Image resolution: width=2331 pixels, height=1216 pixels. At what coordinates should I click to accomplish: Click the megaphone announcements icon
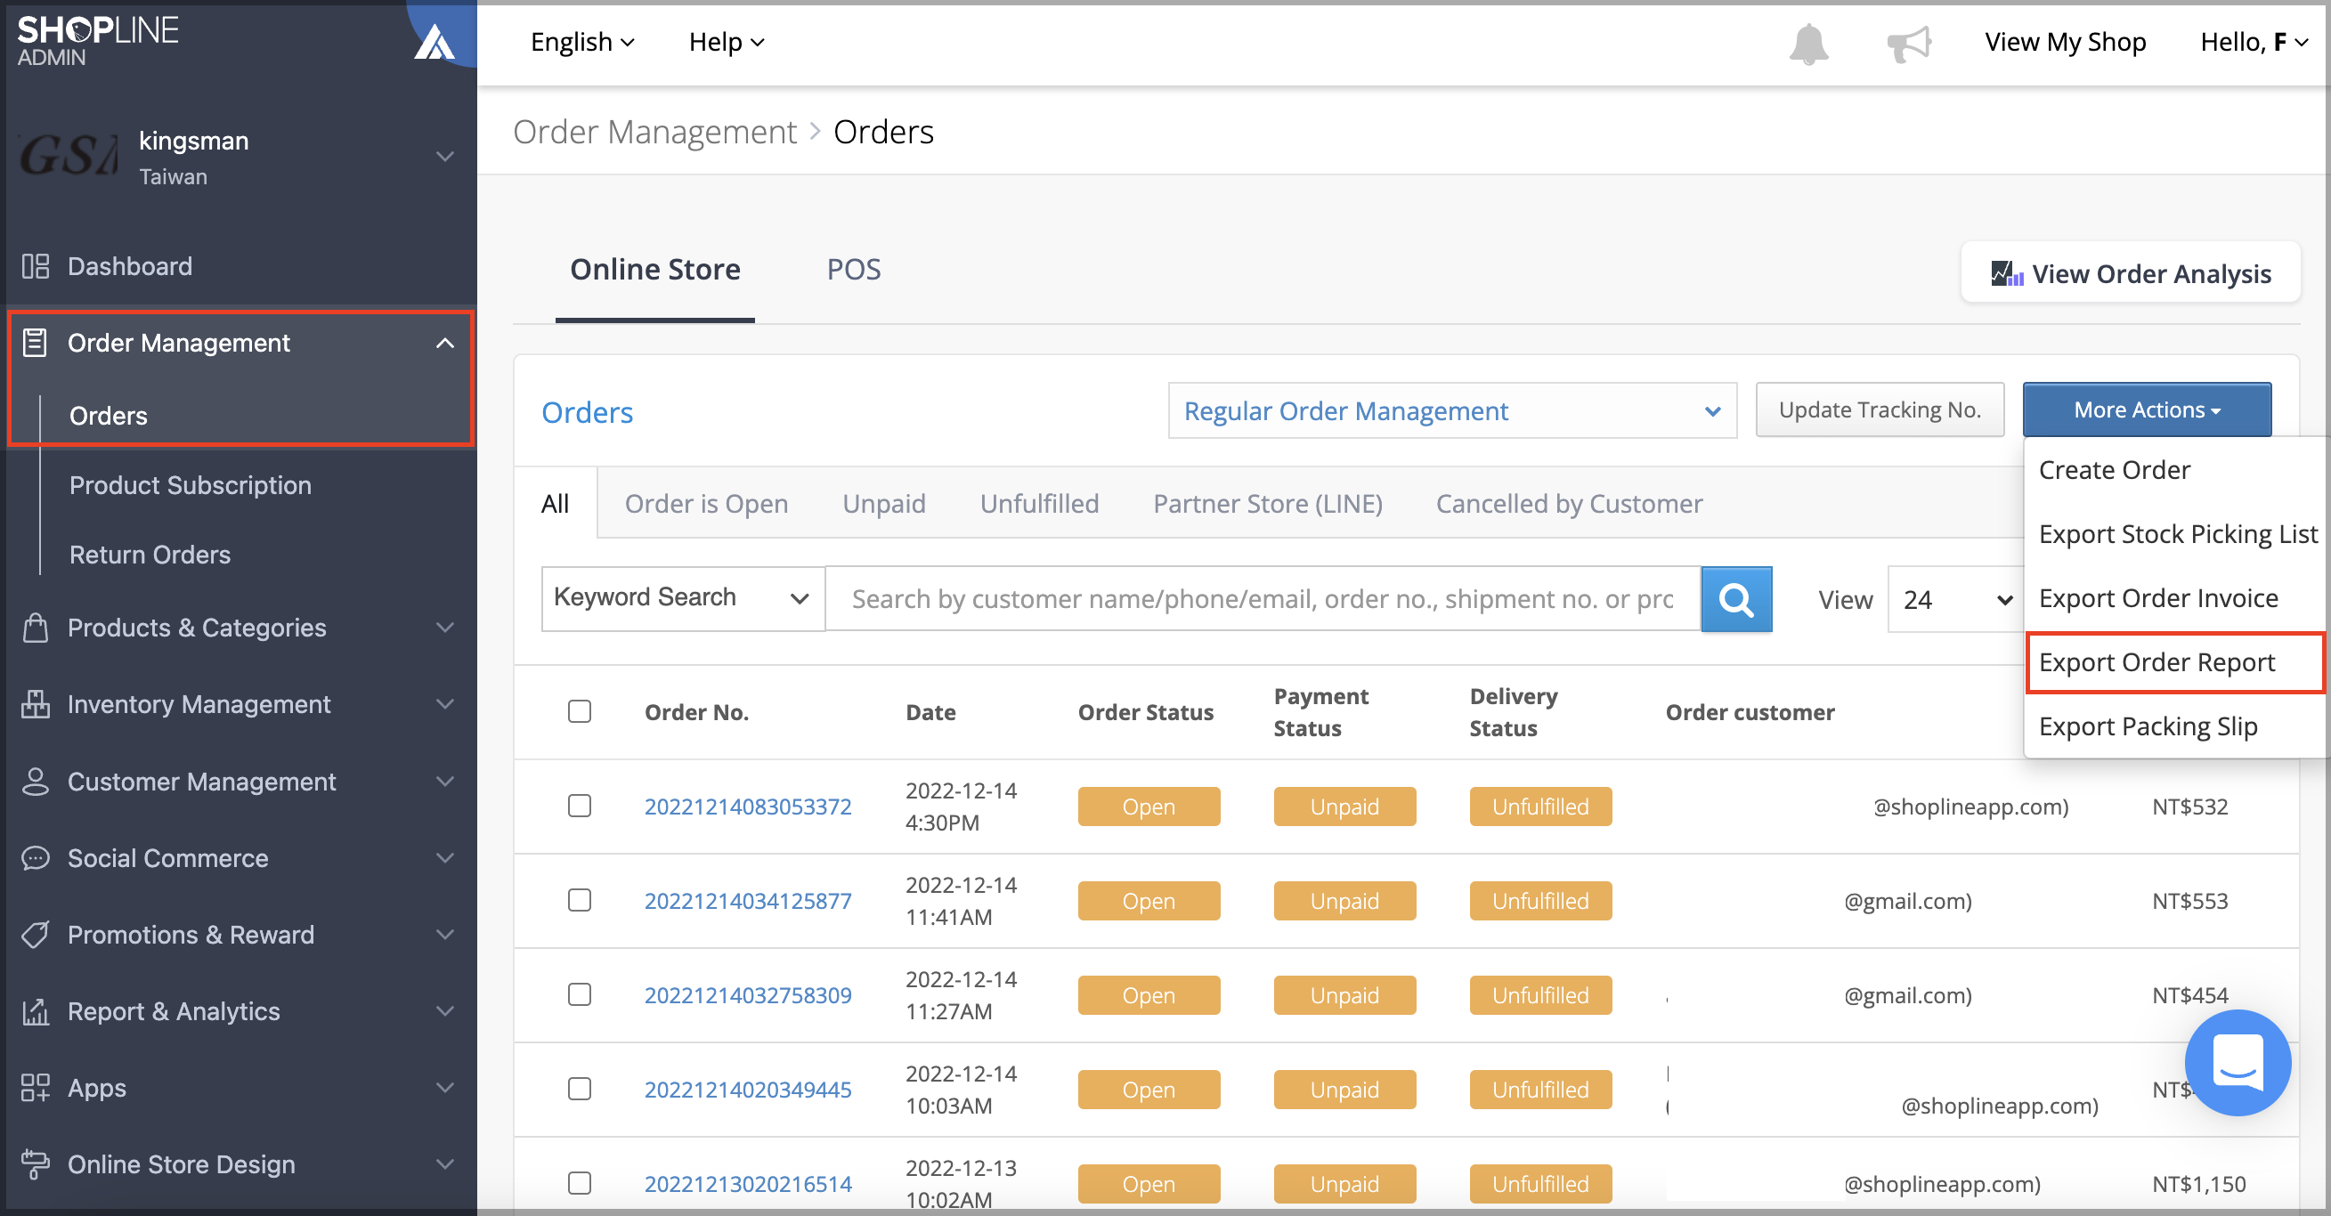pos(1908,43)
